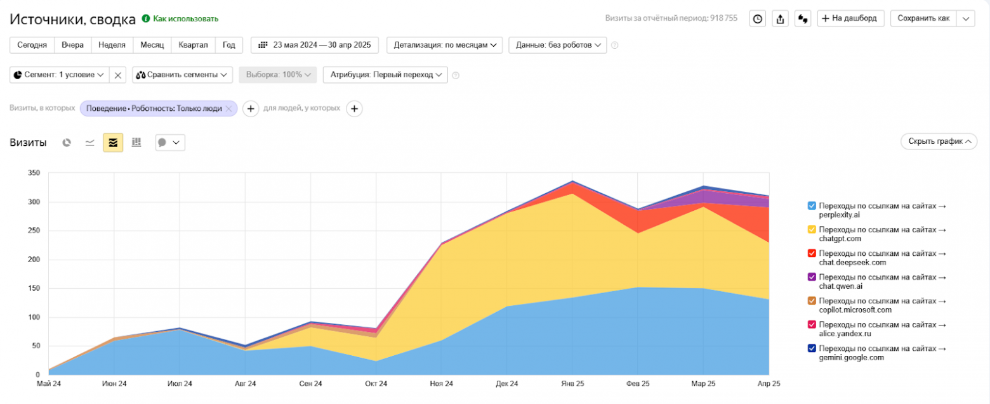Remove the Роботность: Только люди filter chip
Viewport: 990px width, 404px height.
pos(228,109)
